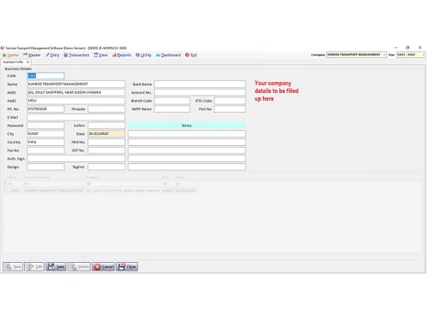The image size is (427, 320).
Task: Click the last Terms line field
Action: click(187, 167)
